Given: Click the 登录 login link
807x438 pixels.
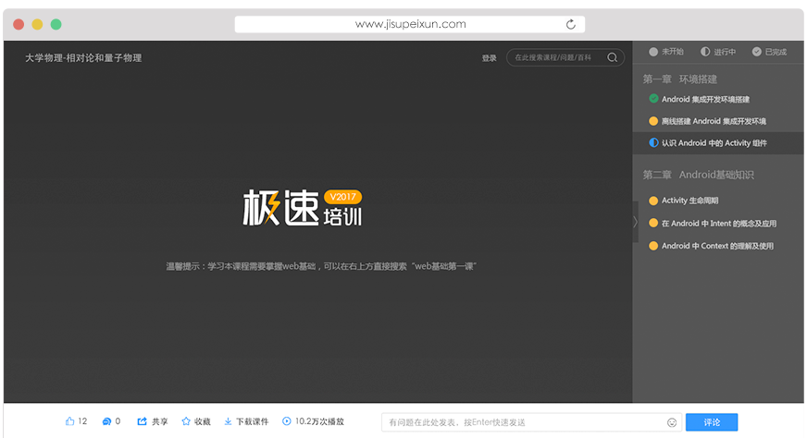Looking at the screenshot, I should pyautogui.click(x=489, y=58).
